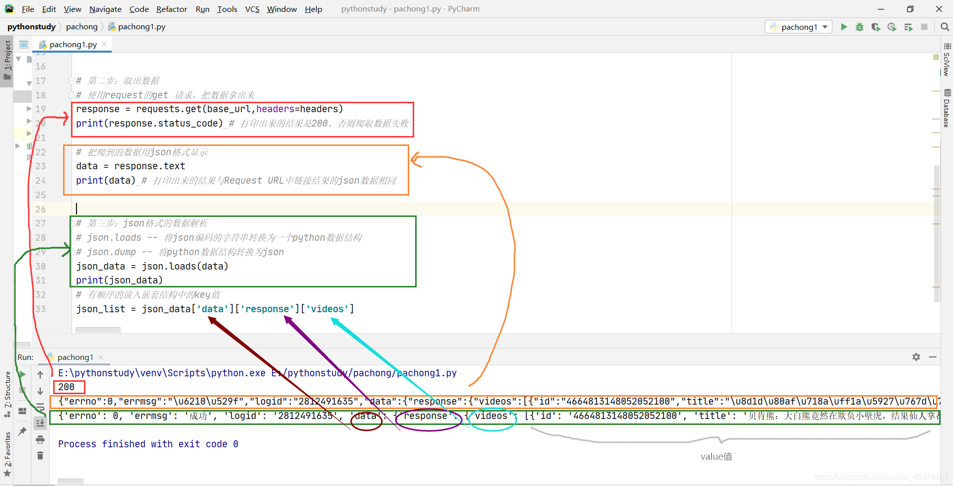
Task: Hide the Run panel with the minus icon
Action: pyautogui.click(x=933, y=357)
